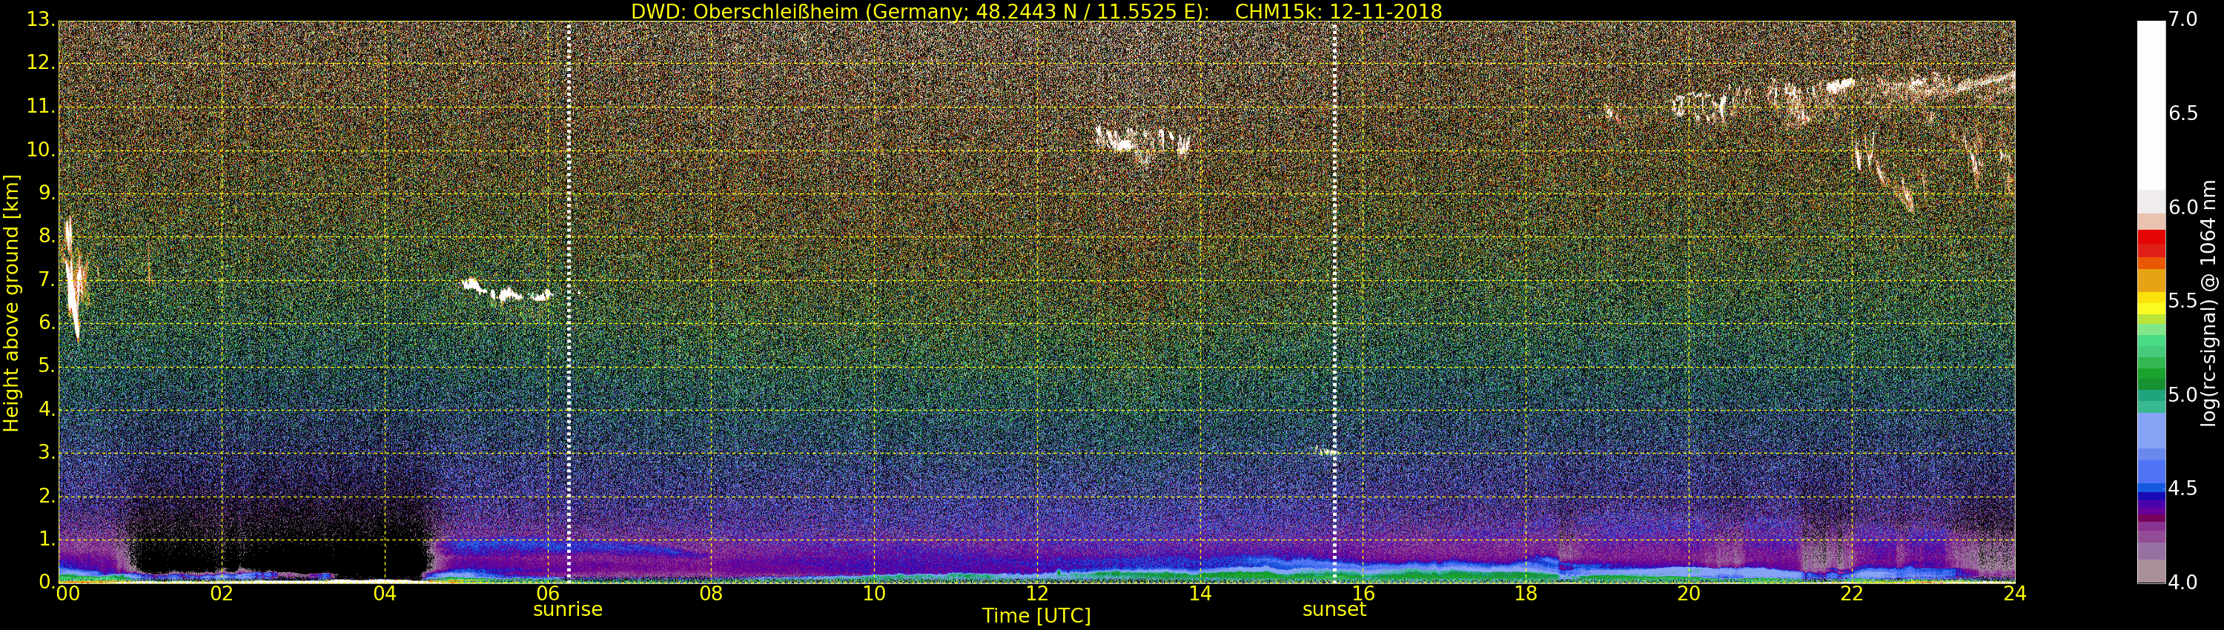
Task: Click the "4.5" value on the colorbar scale
Action: pos(2183,488)
